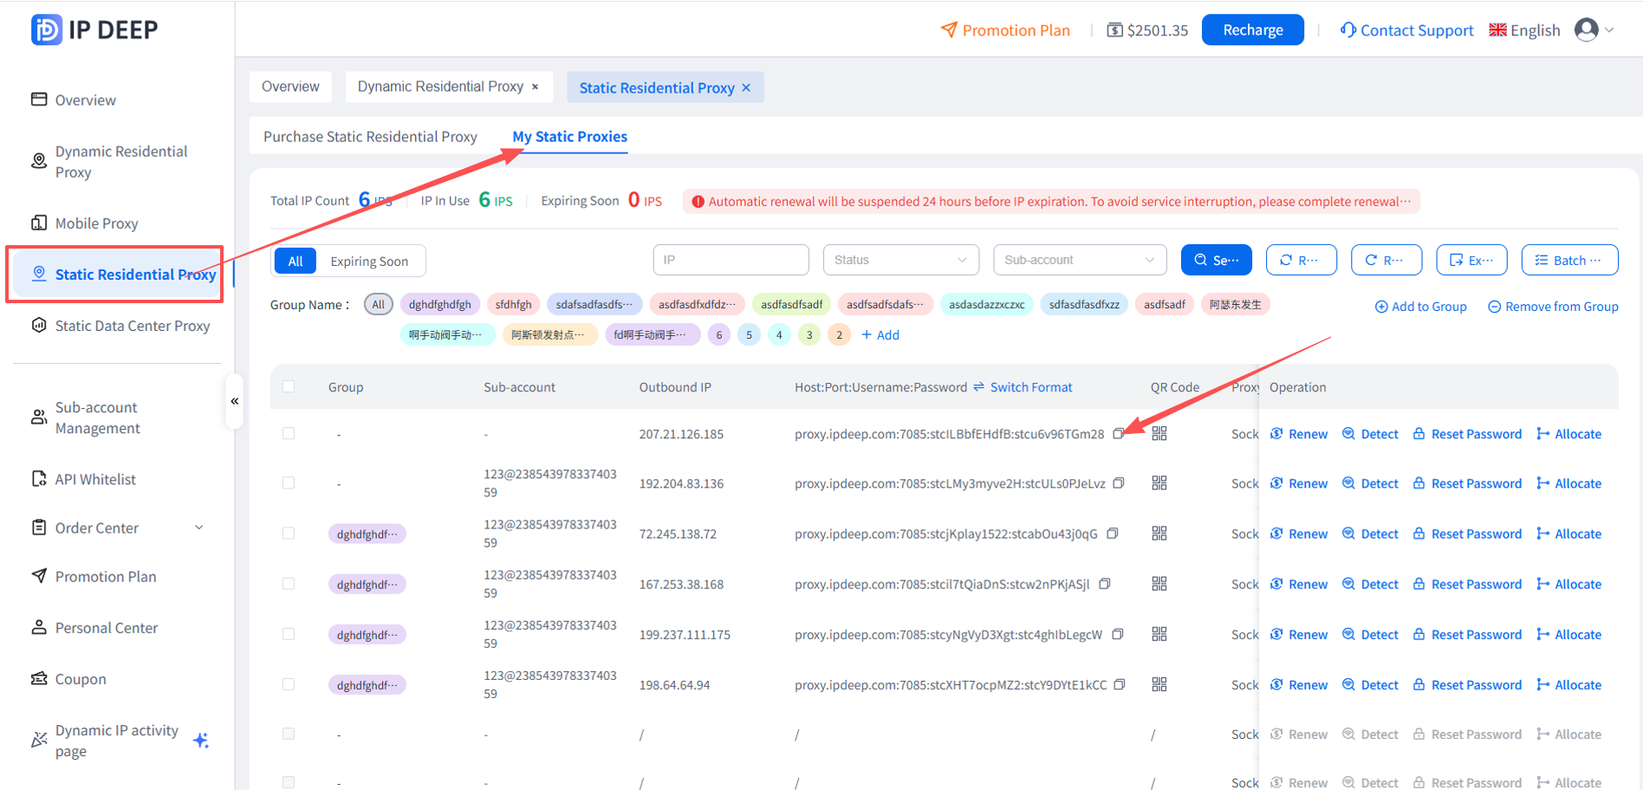1643x790 pixels.
Task: Open the Batch actions menu
Action: point(1569,260)
